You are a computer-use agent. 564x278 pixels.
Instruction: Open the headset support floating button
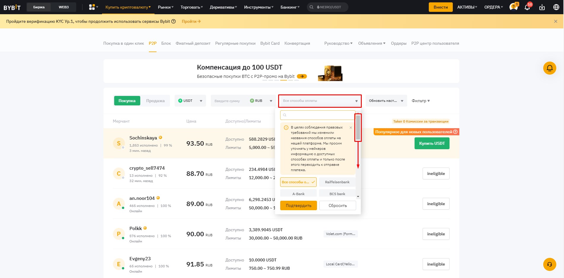549,264
